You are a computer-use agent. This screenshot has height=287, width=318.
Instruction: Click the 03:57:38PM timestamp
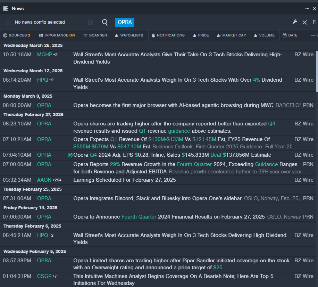pyautogui.click(x=17, y=261)
